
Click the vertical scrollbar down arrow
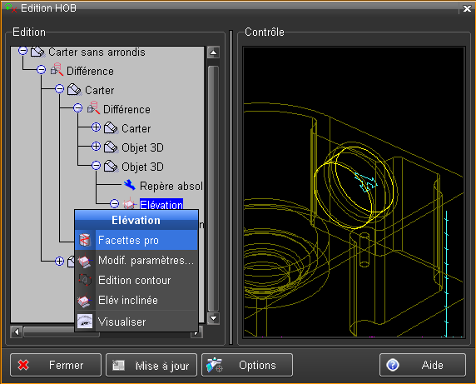(213, 318)
